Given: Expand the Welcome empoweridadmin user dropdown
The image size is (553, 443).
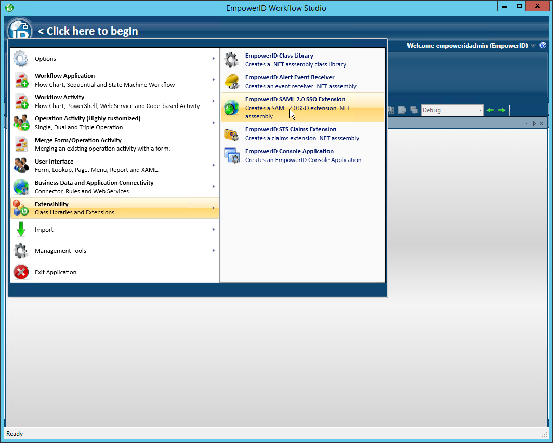Looking at the screenshot, I should [x=533, y=46].
